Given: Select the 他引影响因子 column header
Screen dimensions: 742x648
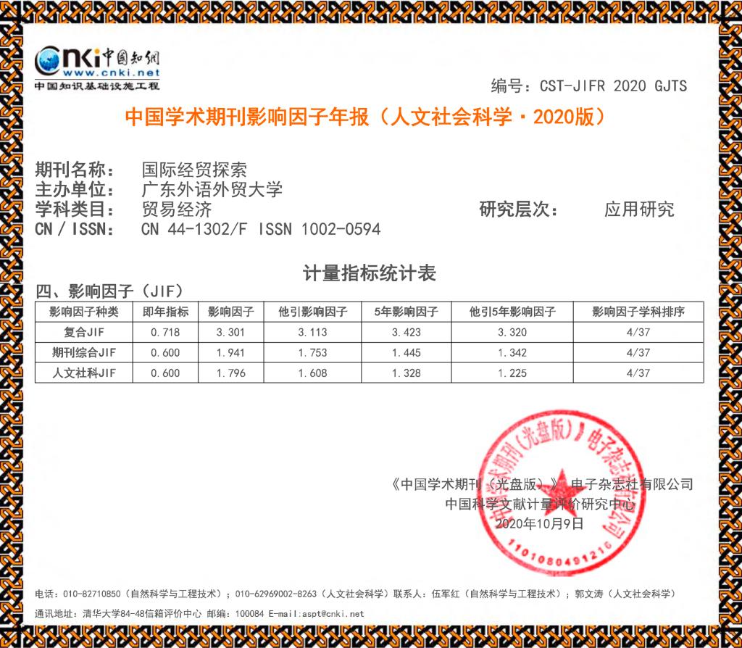Looking at the screenshot, I should point(313,312).
